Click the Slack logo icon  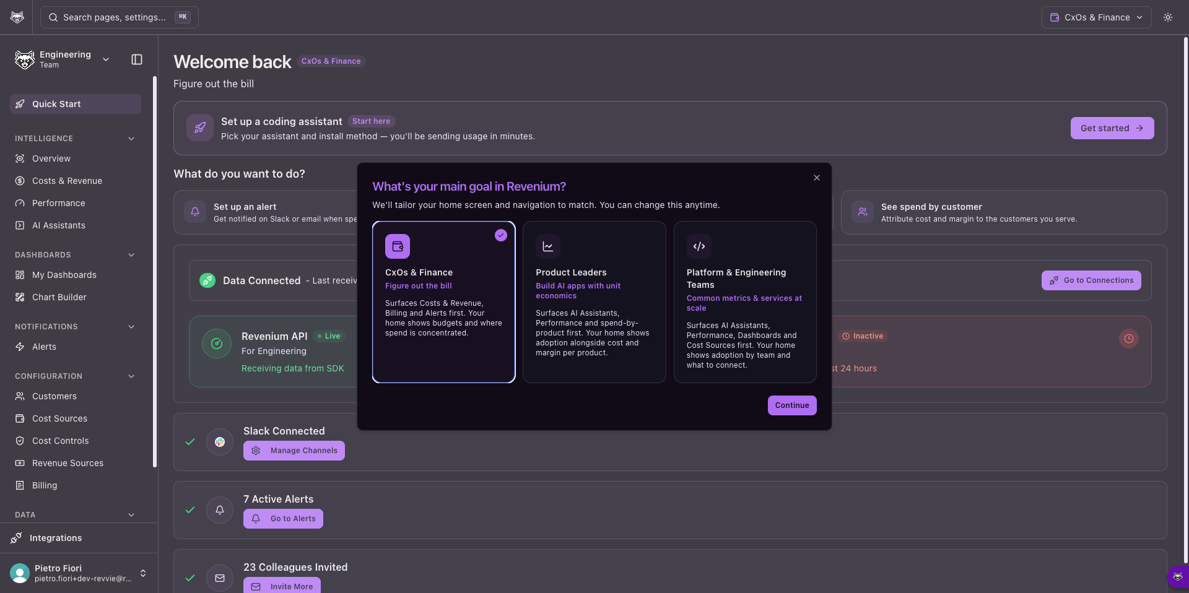point(220,442)
